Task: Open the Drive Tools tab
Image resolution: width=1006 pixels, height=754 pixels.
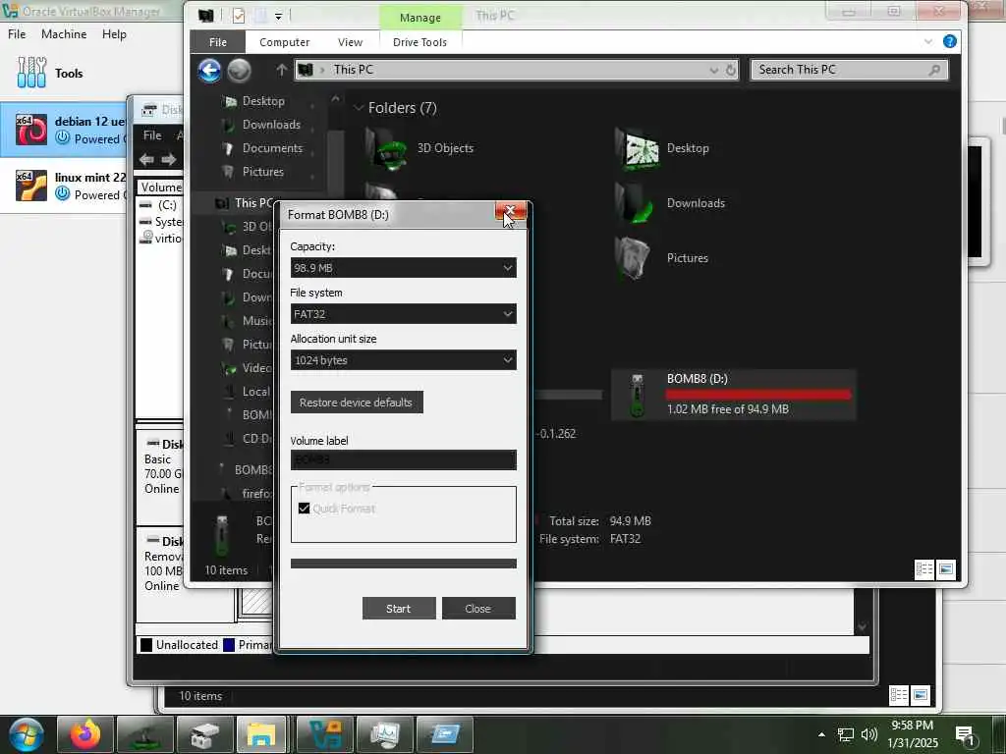Action: [420, 42]
